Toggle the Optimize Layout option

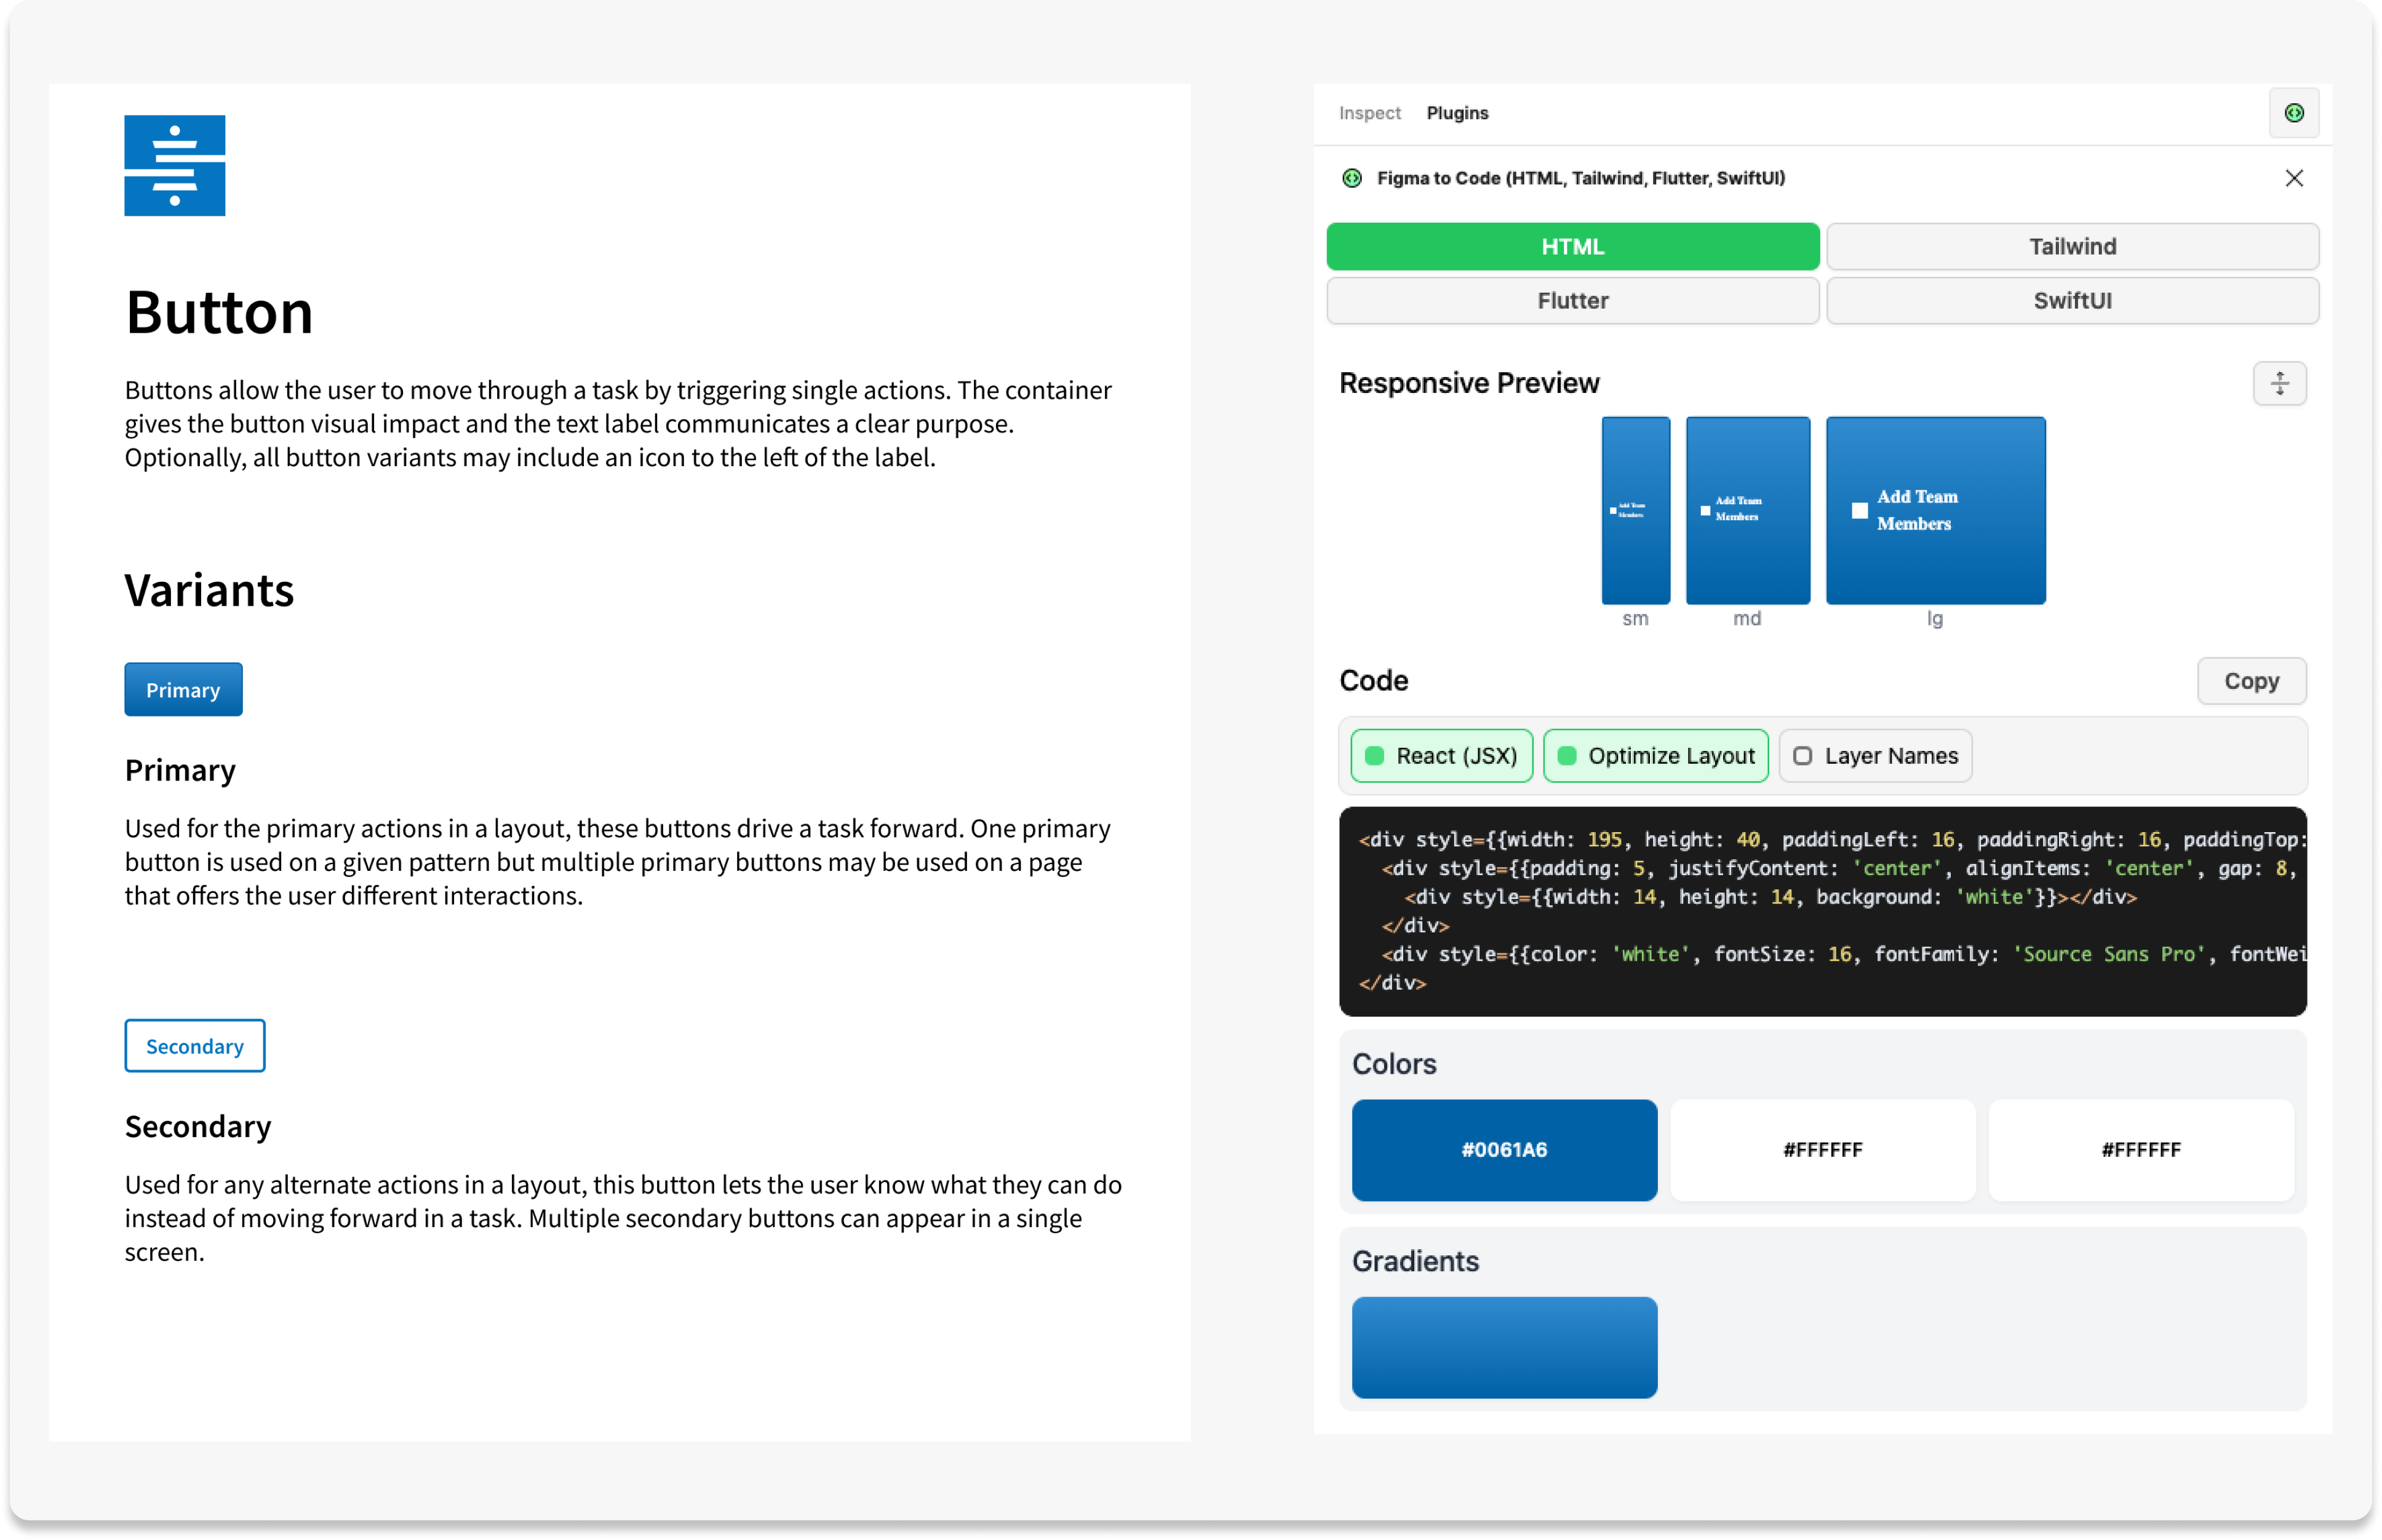pyautogui.click(x=1655, y=756)
